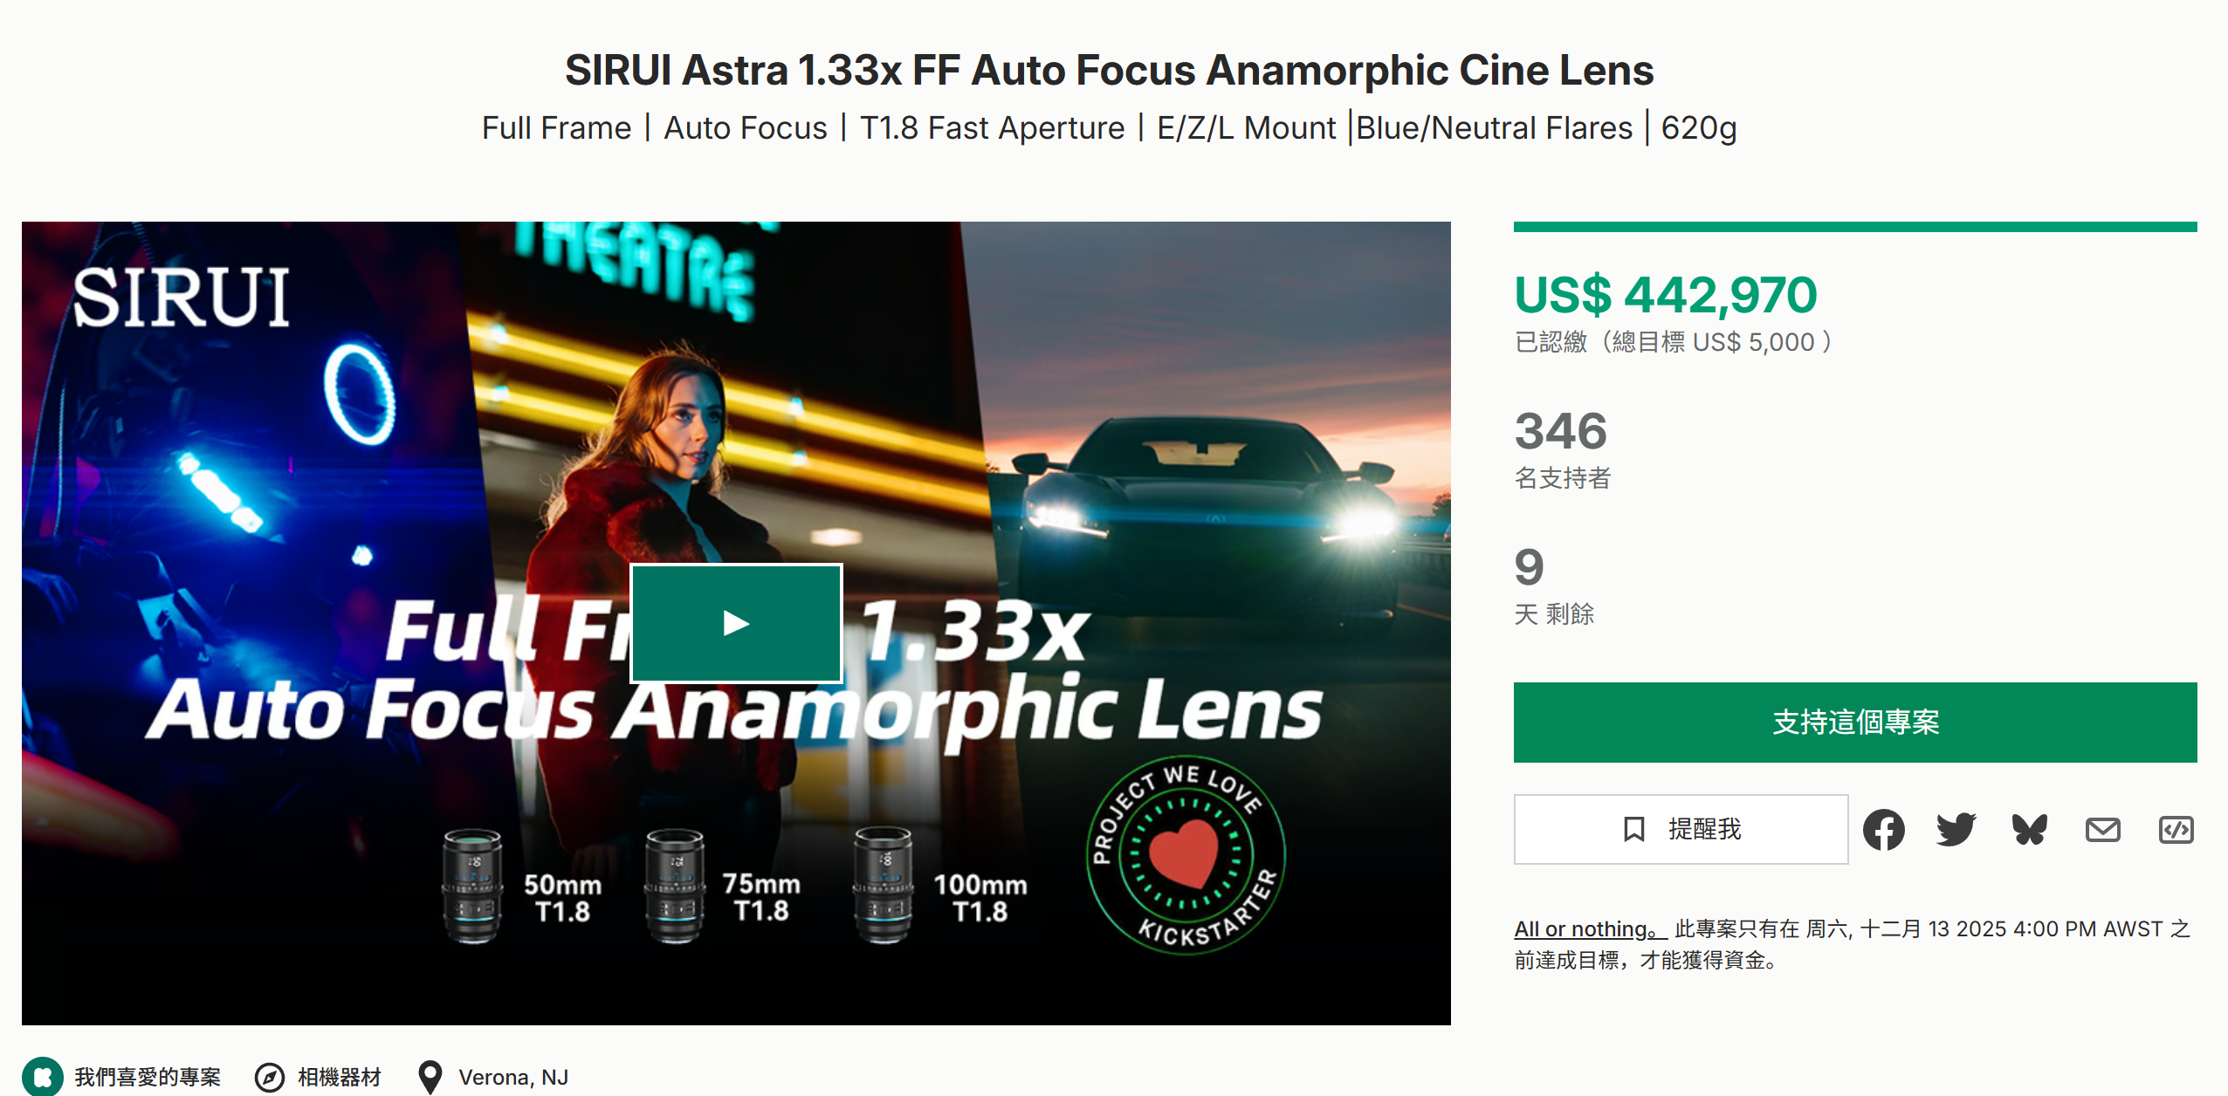Play the SIRUI campaign video
The width and height of the screenshot is (2228, 1096).
pos(736,623)
